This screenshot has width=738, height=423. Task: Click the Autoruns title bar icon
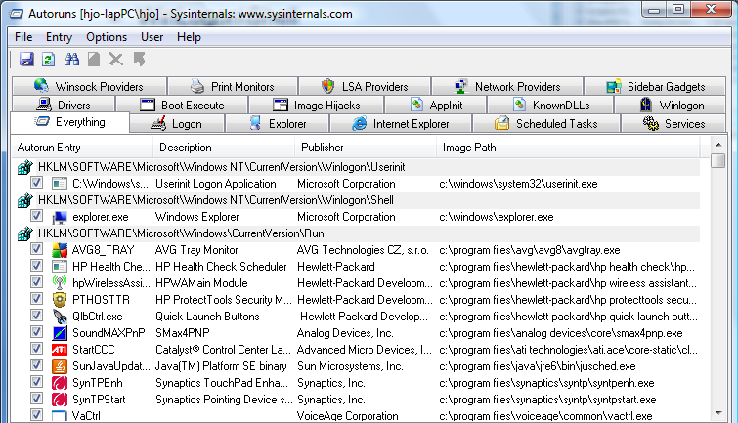tap(17, 13)
